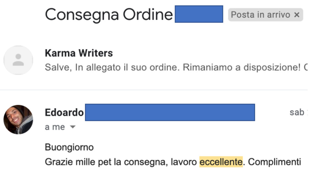
Task: Click the highlighted word "eccellente"
Action: click(x=221, y=162)
